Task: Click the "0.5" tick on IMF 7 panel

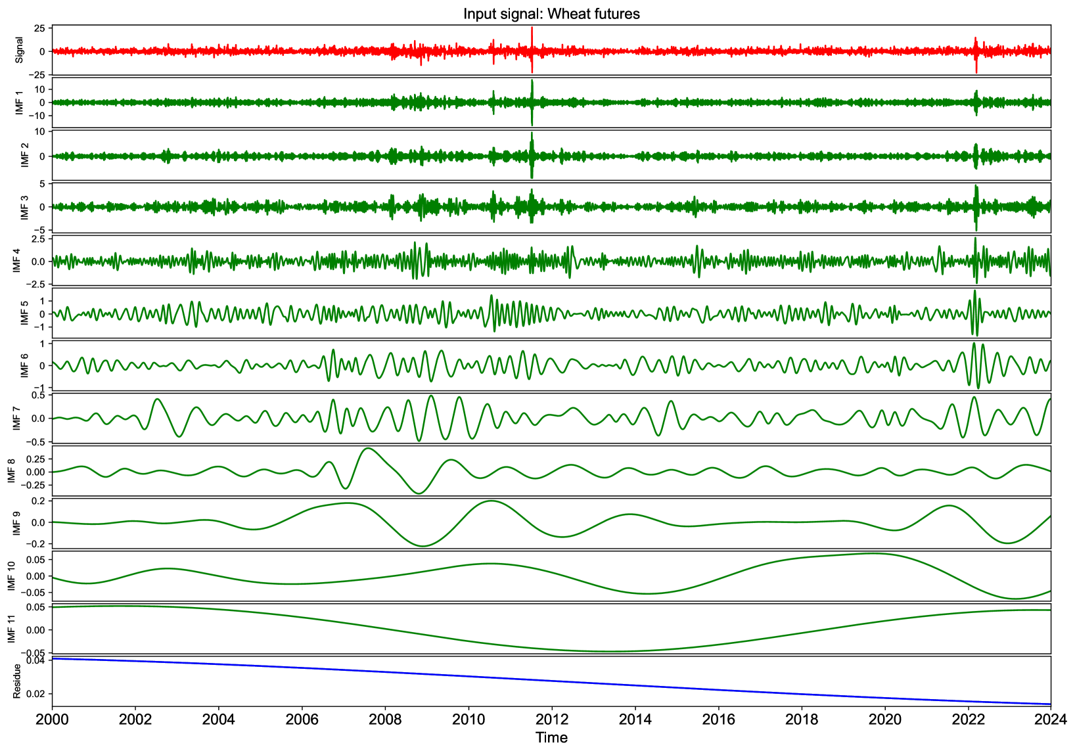Action: coord(37,395)
